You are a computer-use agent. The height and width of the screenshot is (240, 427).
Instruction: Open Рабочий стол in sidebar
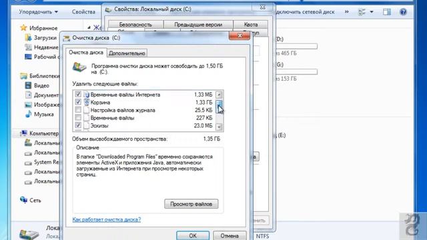click(x=46, y=57)
